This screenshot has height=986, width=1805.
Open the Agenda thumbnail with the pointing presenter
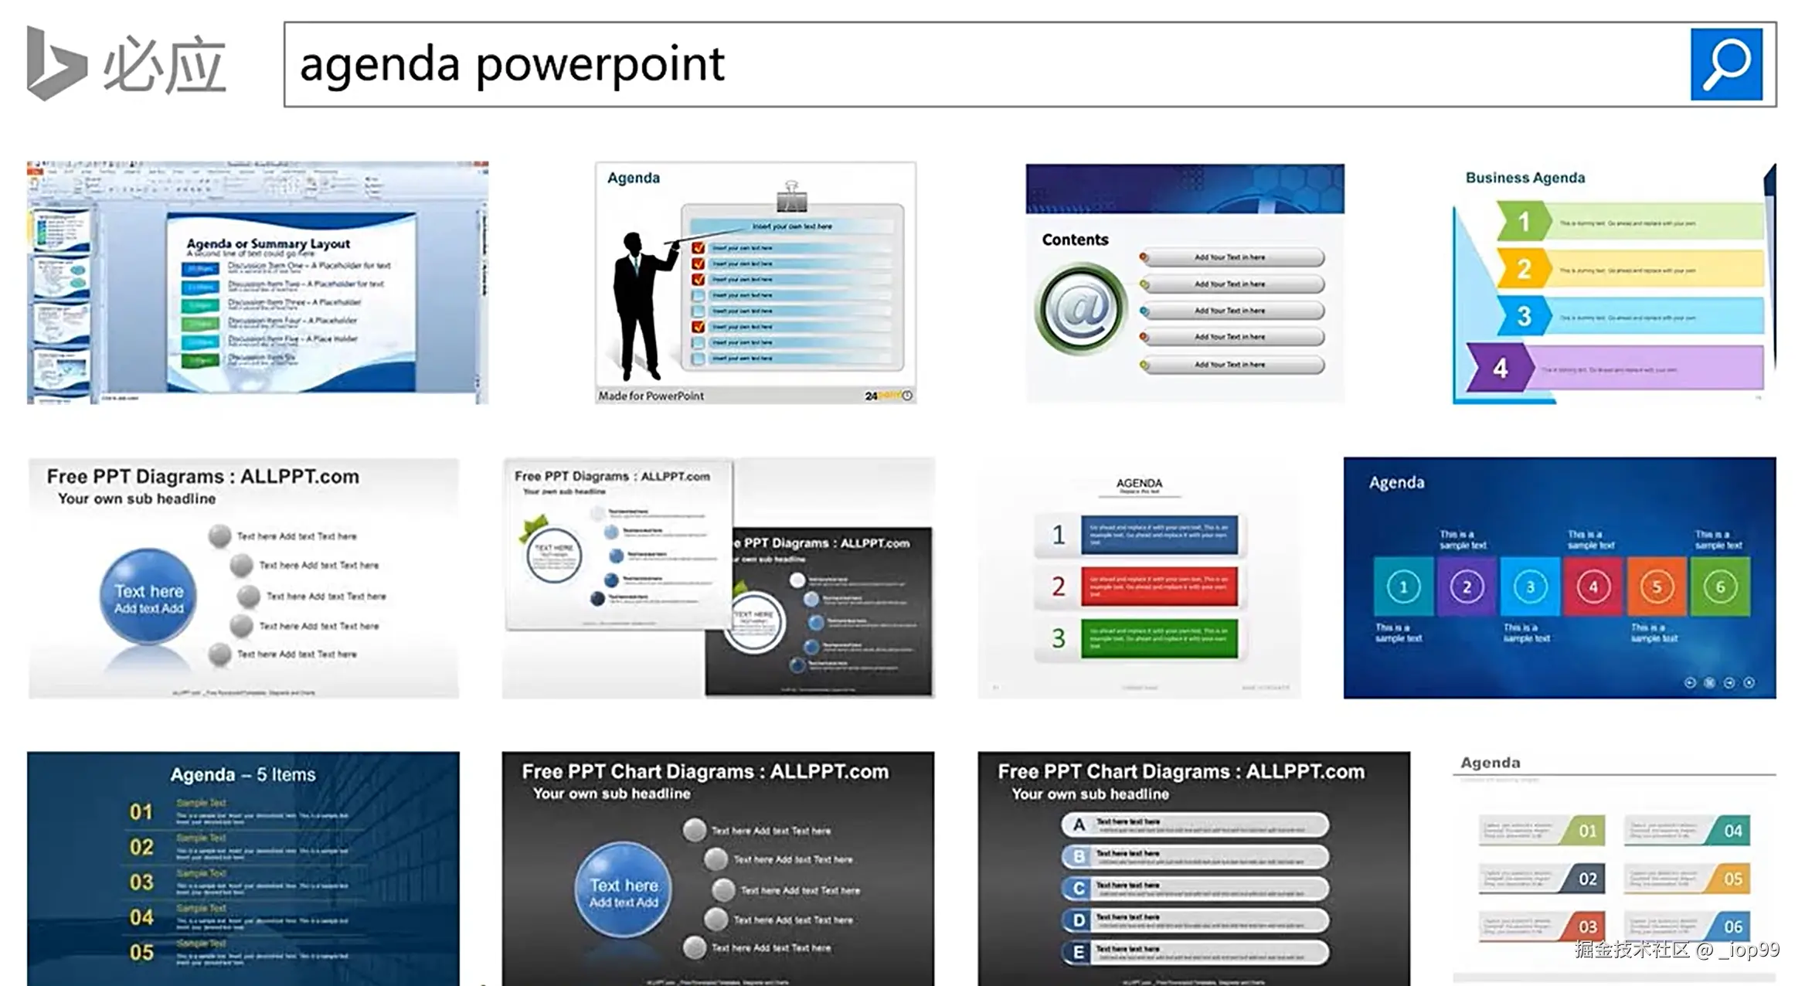click(755, 283)
